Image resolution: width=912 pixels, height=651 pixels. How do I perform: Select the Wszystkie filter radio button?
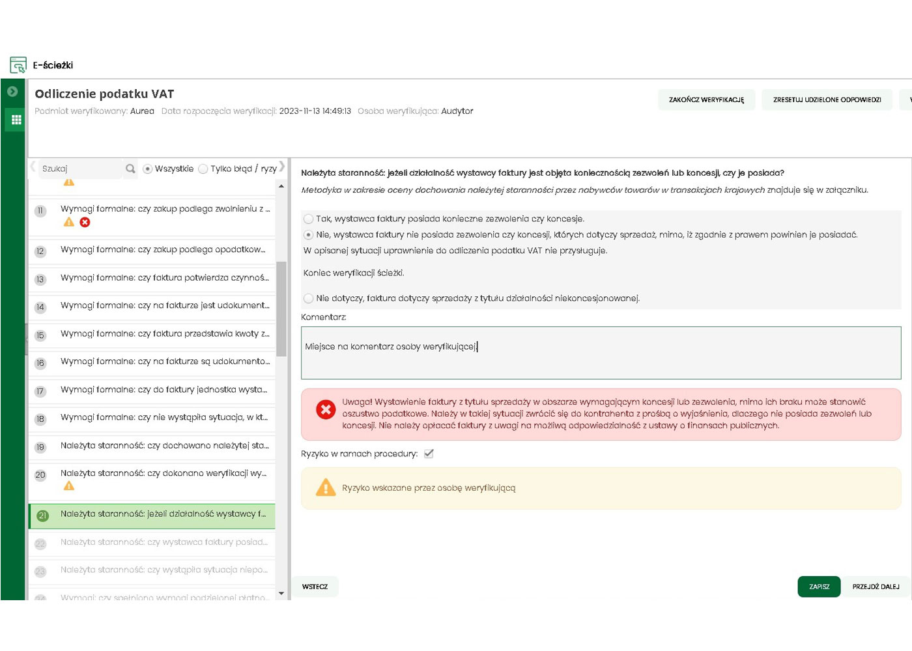click(148, 169)
